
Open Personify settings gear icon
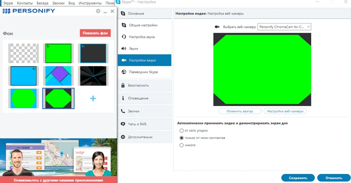pyautogui.click(x=98, y=11)
